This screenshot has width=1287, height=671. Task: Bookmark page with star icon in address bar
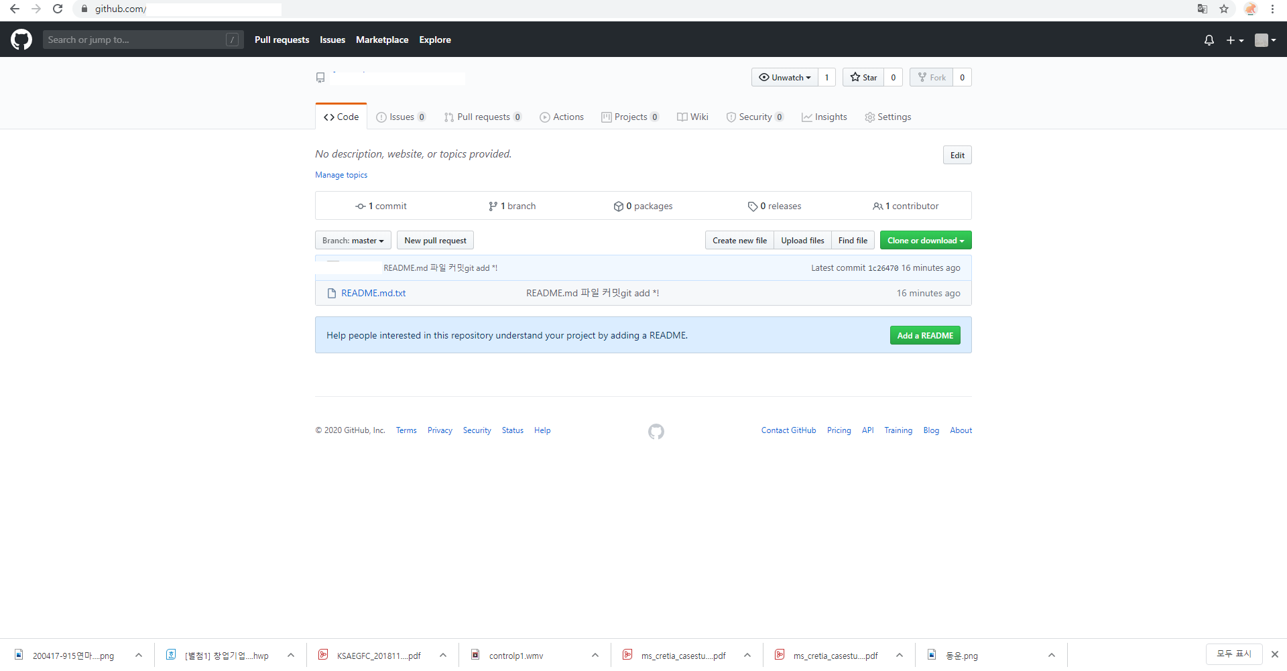pyautogui.click(x=1224, y=9)
